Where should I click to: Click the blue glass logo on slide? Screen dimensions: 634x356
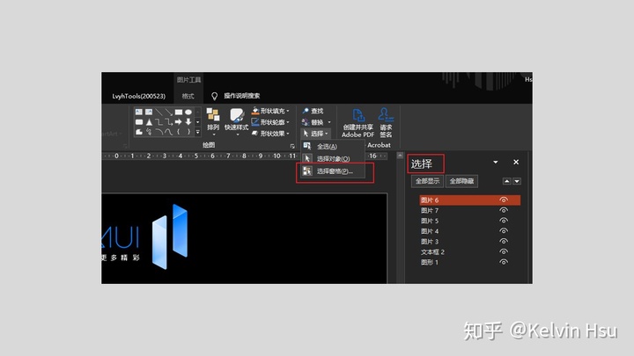[x=170, y=236]
